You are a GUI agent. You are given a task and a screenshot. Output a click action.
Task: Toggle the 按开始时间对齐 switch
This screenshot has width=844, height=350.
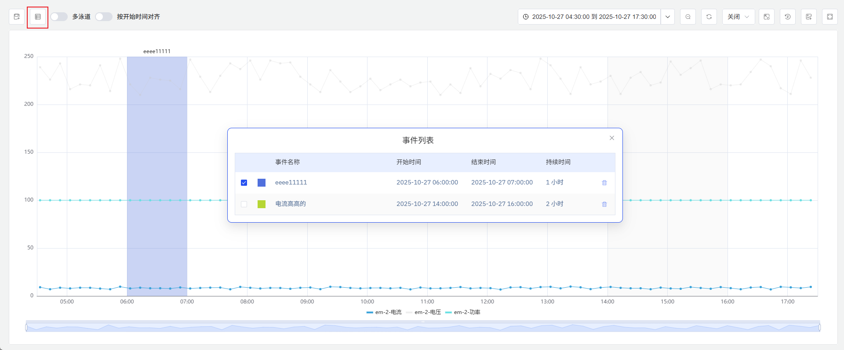pos(104,17)
